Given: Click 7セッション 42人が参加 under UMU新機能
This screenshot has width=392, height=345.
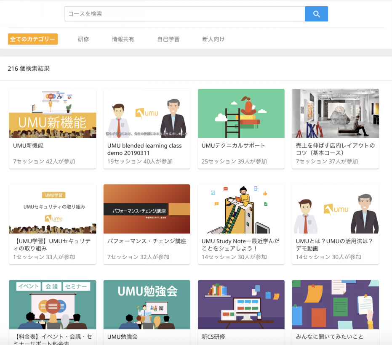Looking at the screenshot, I should coord(44,162).
